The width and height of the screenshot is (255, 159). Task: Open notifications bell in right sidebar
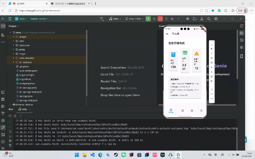tap(242, 26)
